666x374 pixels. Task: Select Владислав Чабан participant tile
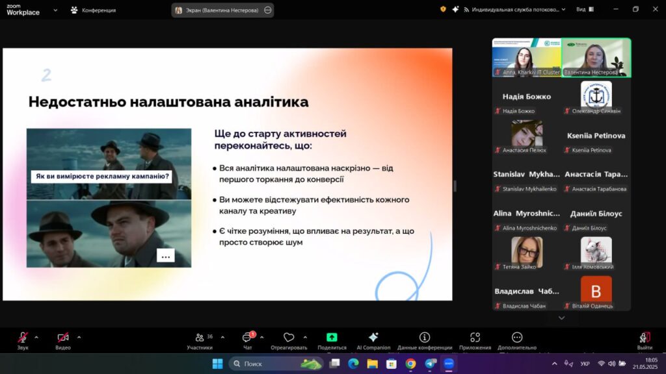coord(527,292)
